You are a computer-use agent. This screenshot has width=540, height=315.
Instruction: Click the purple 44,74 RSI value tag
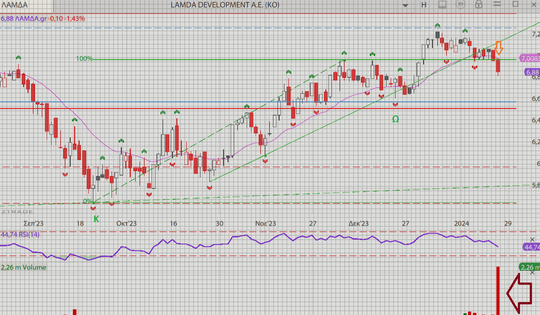pyautogui.click(x=531, y=247)
